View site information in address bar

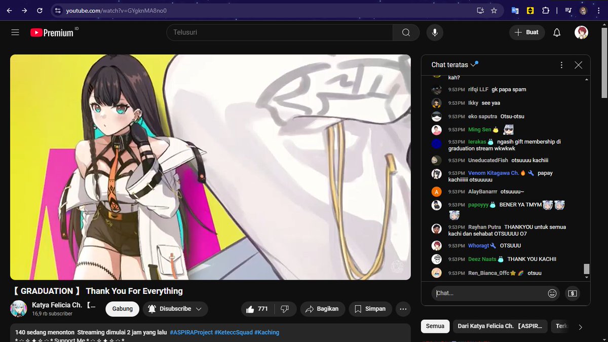57,10
